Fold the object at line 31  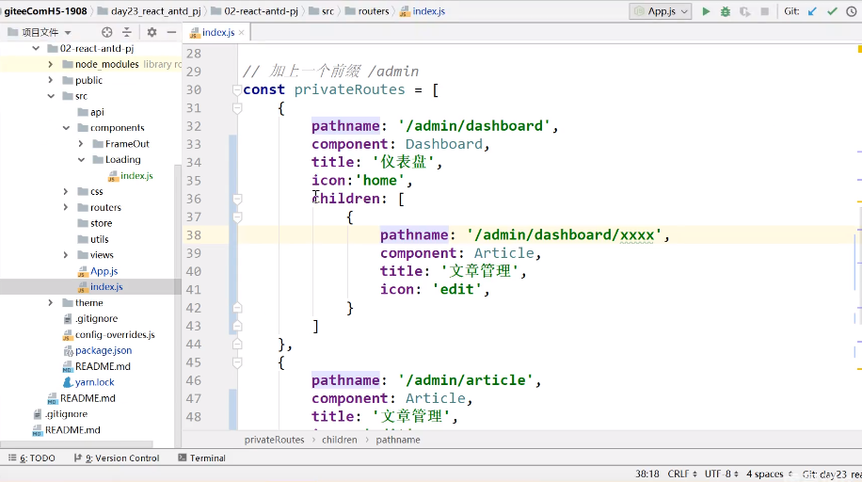pos(237,108)
